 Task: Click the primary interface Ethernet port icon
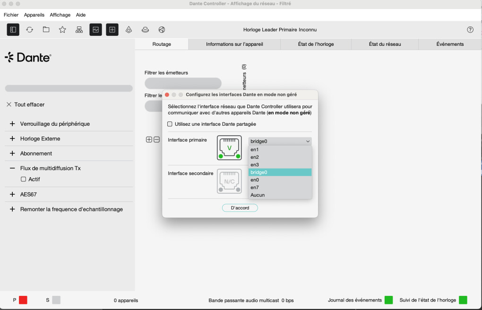229,147
